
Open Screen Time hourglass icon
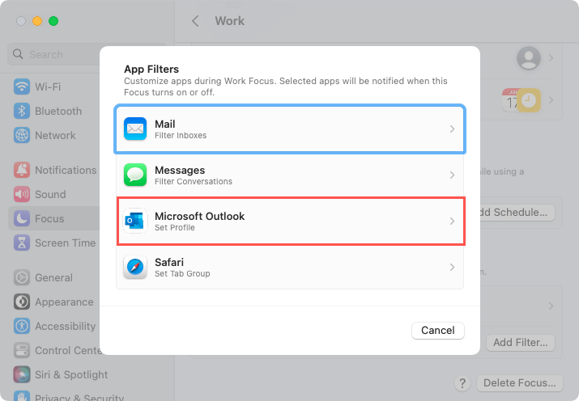point(22,243)
